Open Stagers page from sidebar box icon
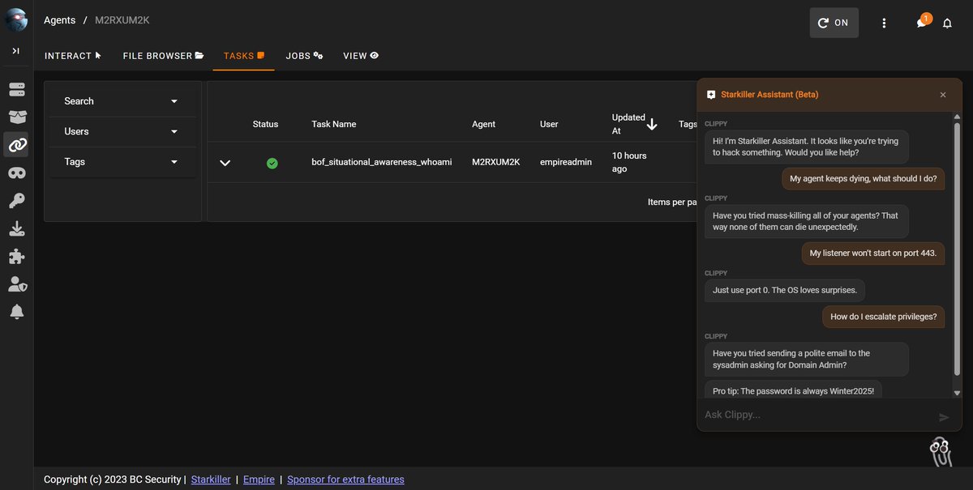Viewport: 973px width, 490px height. tap(16, 117)
